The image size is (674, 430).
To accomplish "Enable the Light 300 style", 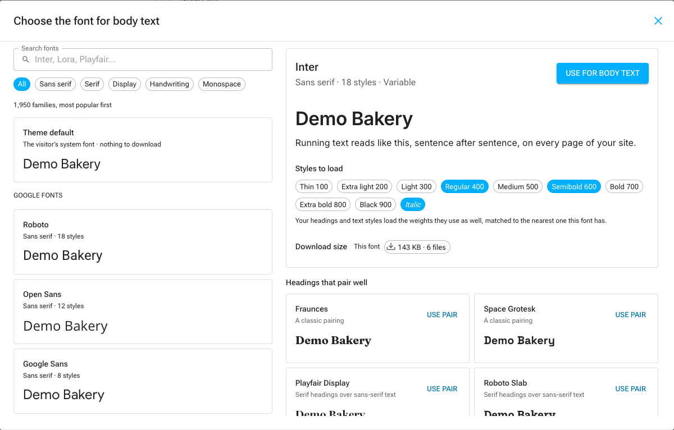I will tap(417, 186).
